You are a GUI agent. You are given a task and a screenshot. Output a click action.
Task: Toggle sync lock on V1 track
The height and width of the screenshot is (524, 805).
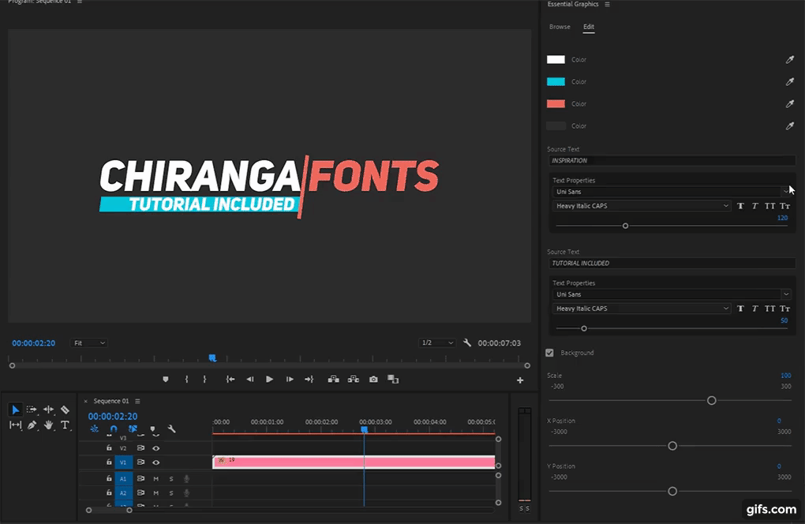(x=140, y=462)
